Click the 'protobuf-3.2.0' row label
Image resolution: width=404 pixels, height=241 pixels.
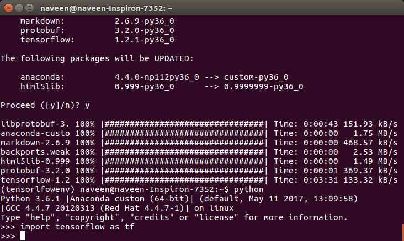35,171
